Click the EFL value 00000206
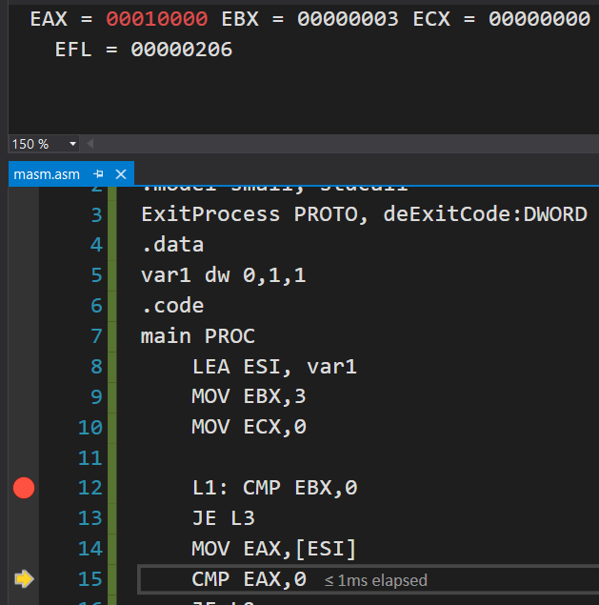Viewport: 599px width, 605px height. [x=181, y=50]
